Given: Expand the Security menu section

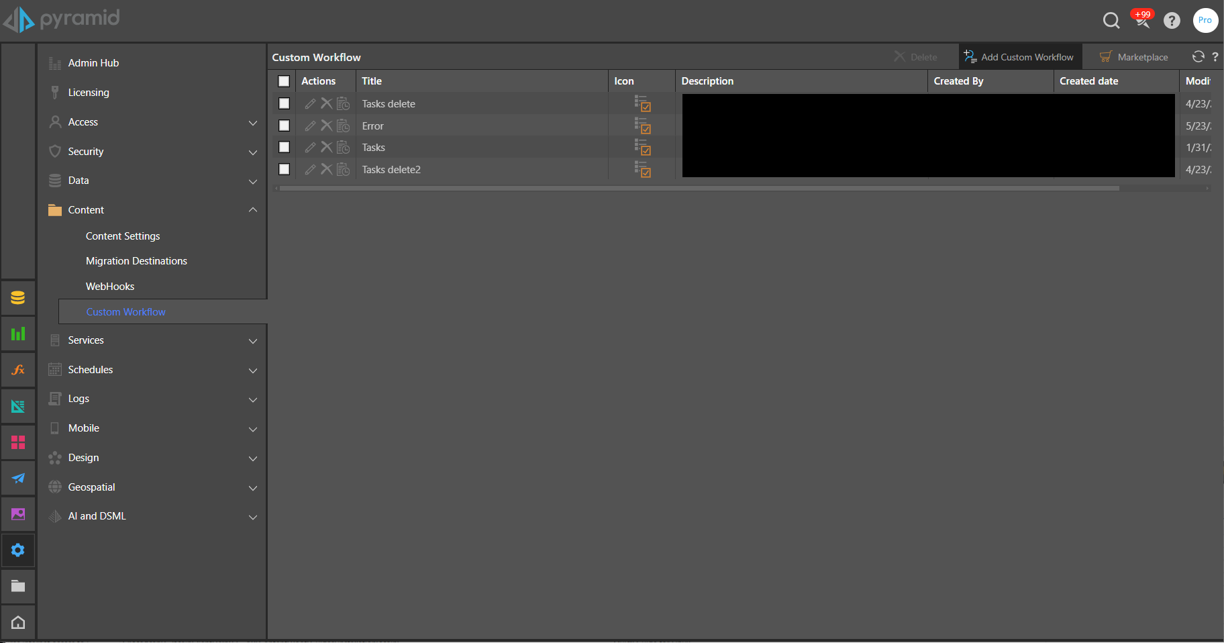Looking at the screenshot, I should [x=253, y=152].
